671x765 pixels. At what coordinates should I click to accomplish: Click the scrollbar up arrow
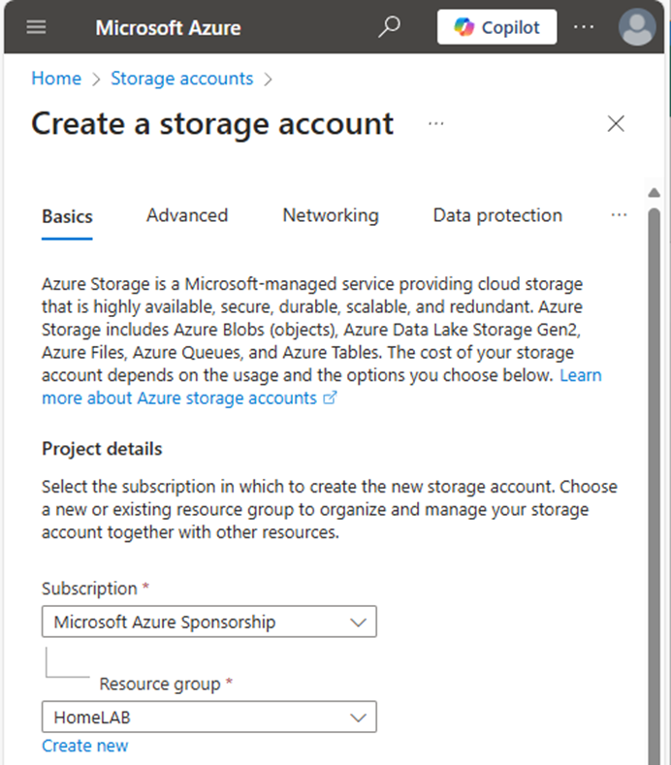pyautogui.click(x=654, y=193)
